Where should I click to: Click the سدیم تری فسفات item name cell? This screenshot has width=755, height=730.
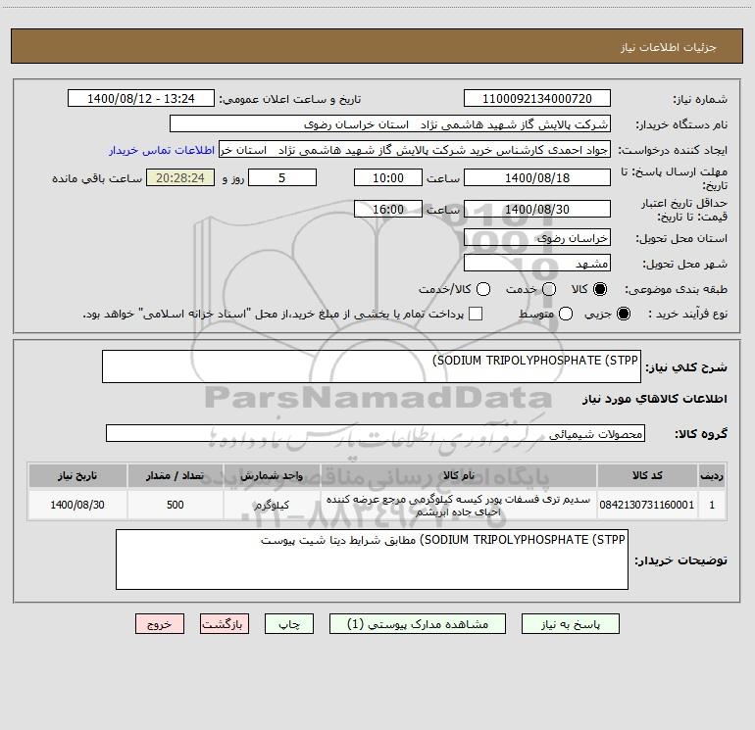(x=459, y=506)
